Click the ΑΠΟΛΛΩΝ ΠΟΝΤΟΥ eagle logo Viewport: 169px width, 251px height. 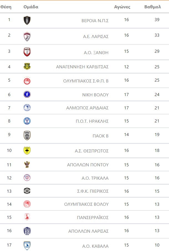[27, 164]
